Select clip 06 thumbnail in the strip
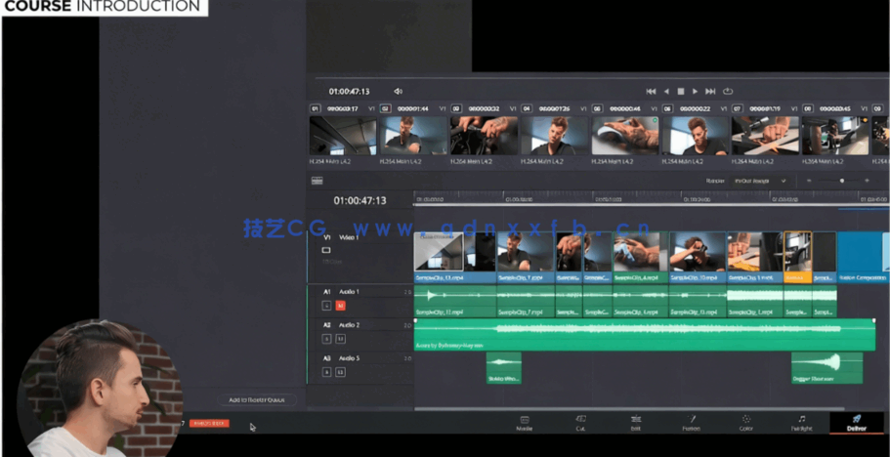The image size is (890, 457). [696, 136]
